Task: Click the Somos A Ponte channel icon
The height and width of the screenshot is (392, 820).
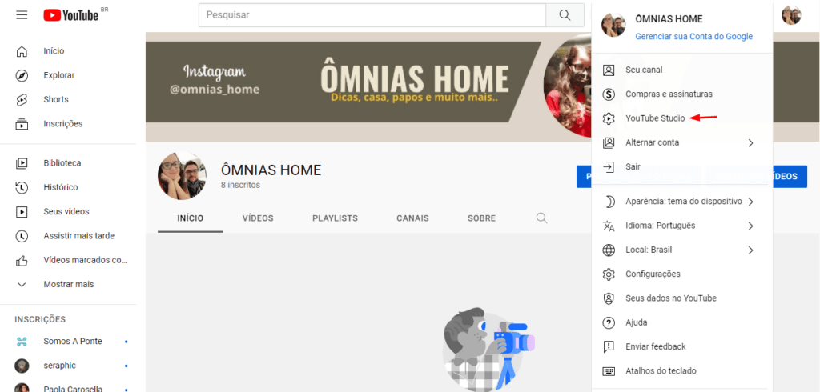Action: (x=22, y=342)
